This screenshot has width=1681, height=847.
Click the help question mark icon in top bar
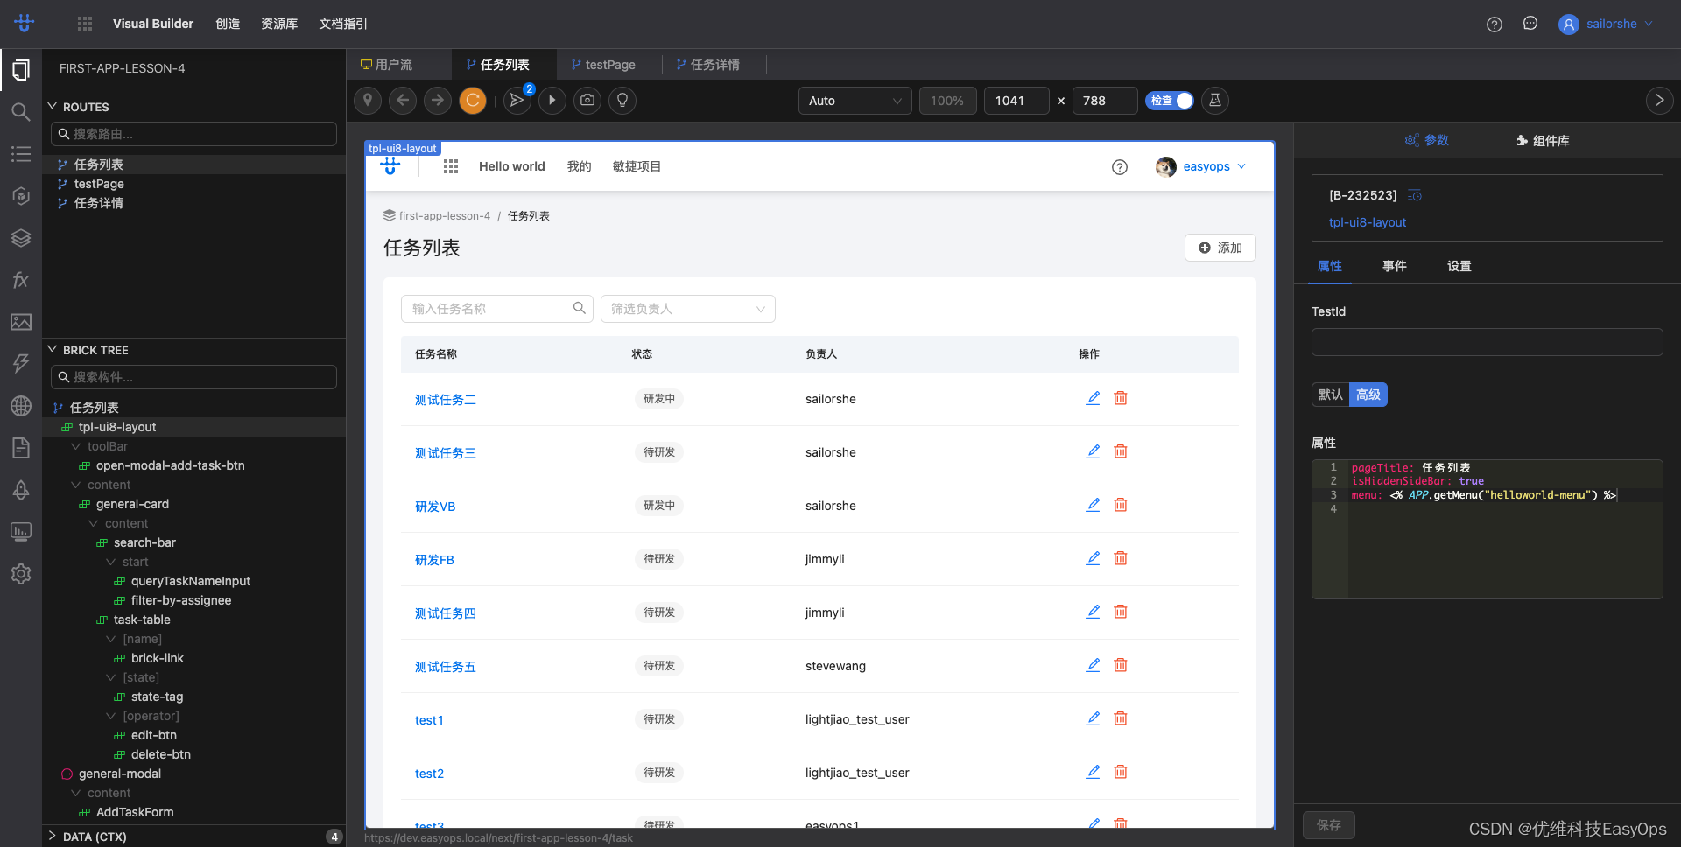pyautogui.click(x=1495, y=24)
